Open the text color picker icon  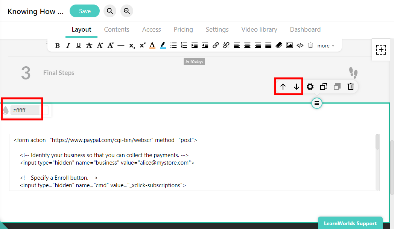coord(152,45)
